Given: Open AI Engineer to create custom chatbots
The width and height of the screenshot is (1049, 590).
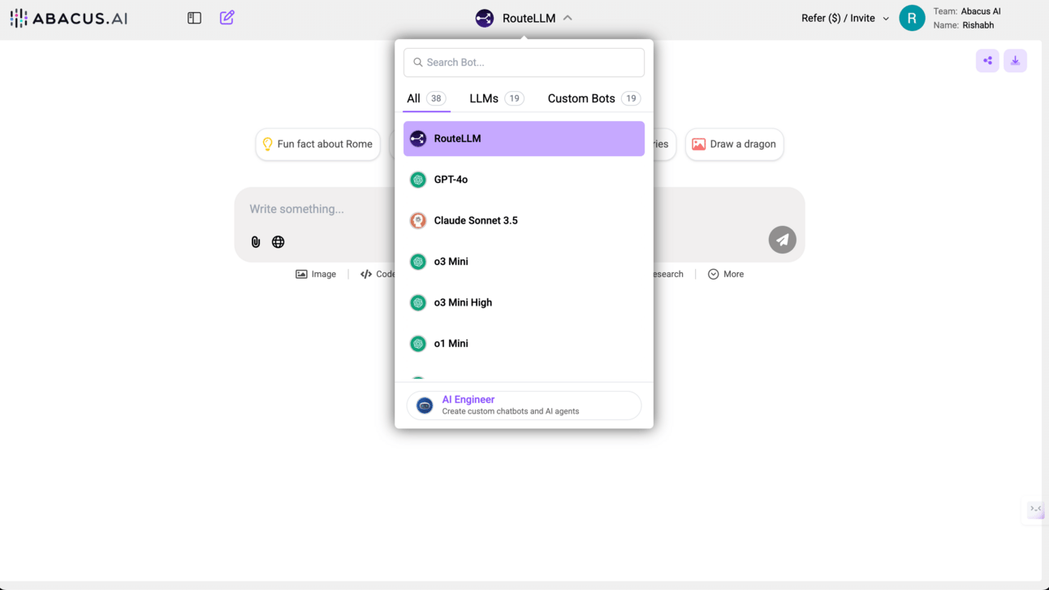Looking at the screenshot, I should coord(524,406).
